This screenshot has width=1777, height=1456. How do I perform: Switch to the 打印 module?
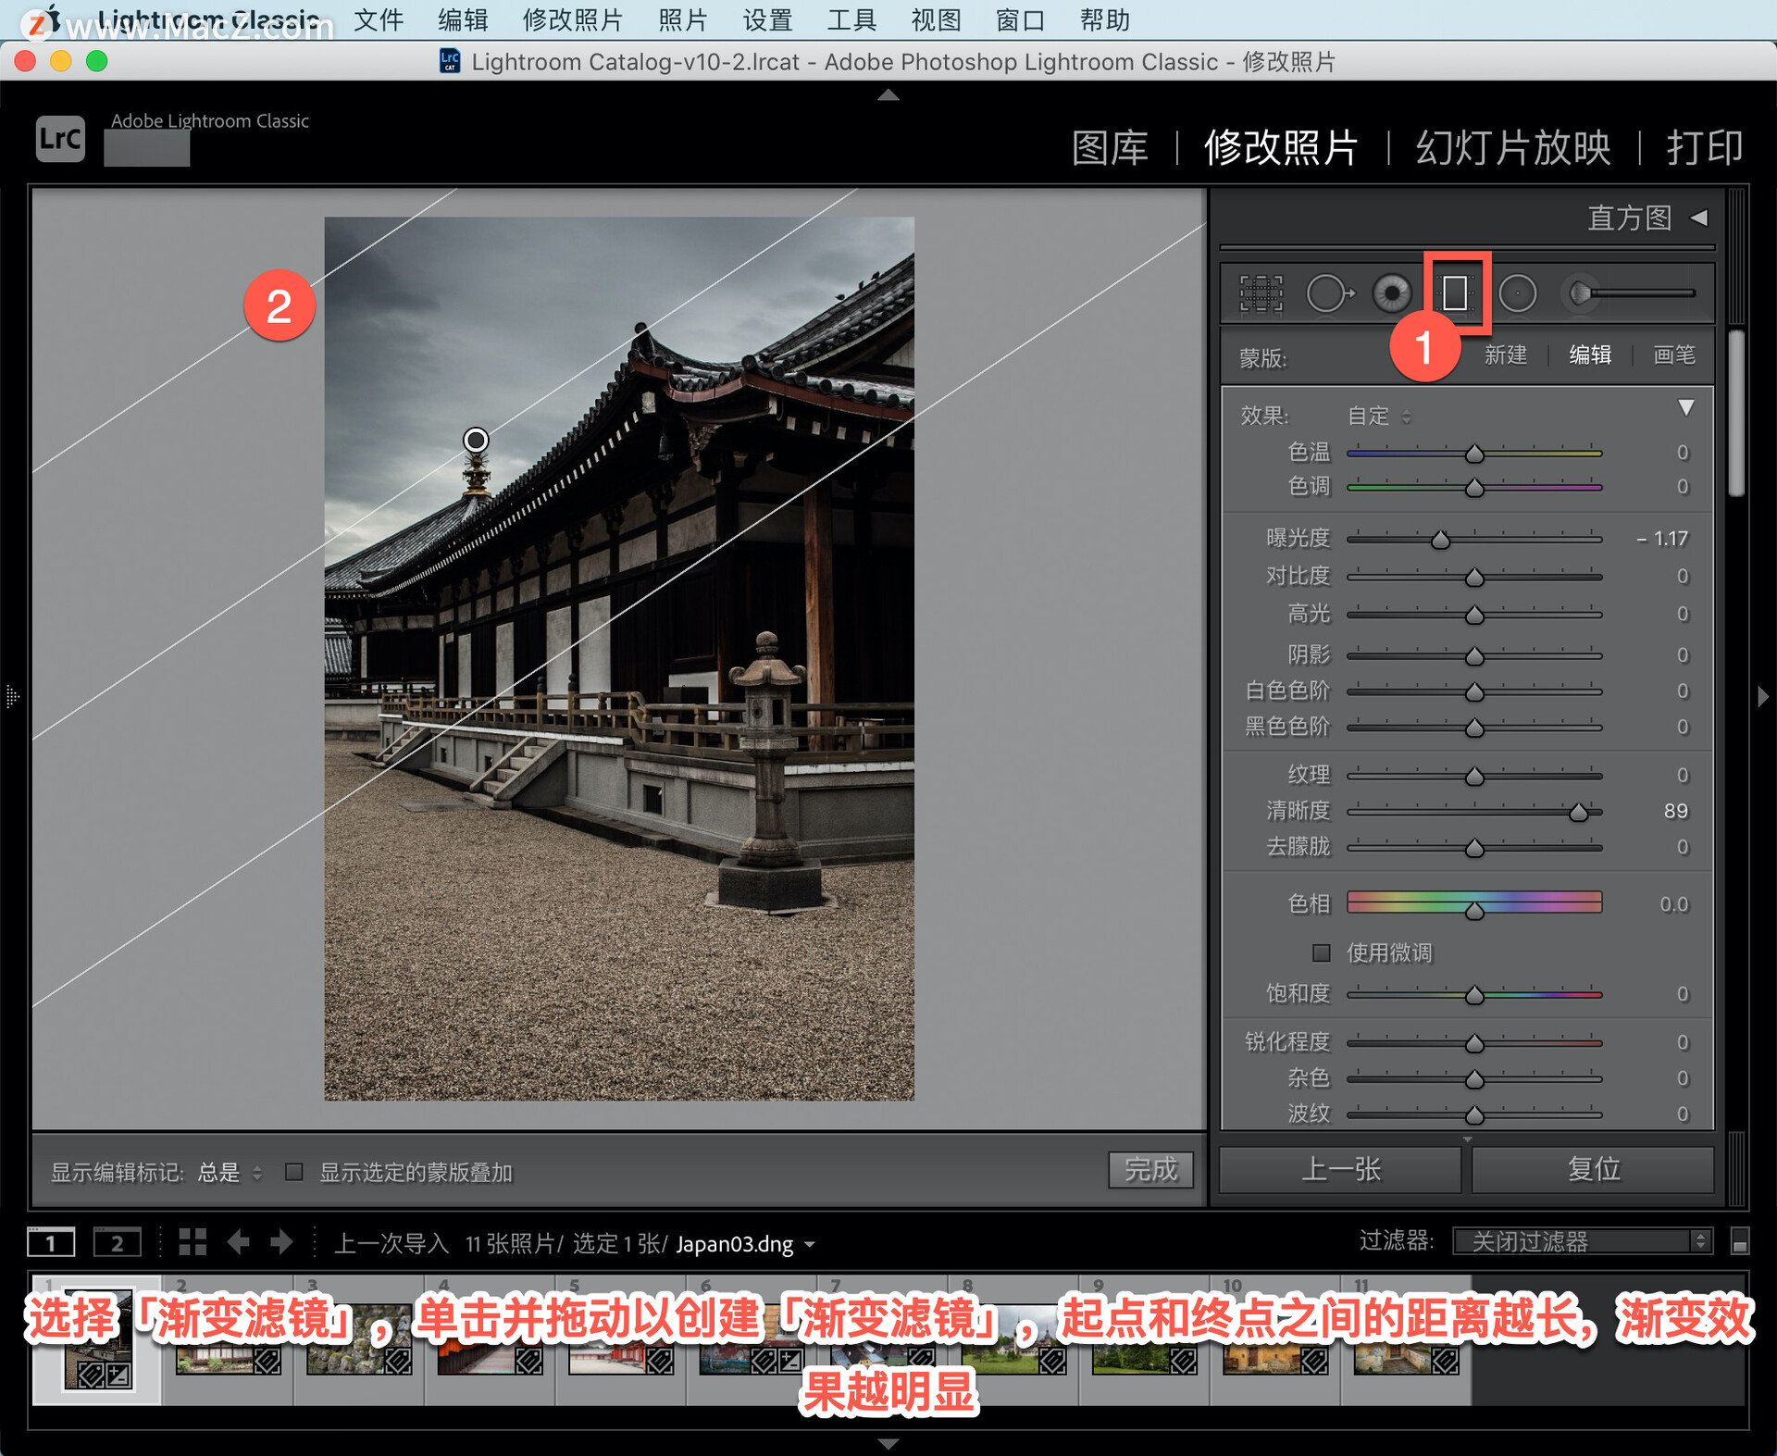pyautogui.click(x=1705, y=148)
